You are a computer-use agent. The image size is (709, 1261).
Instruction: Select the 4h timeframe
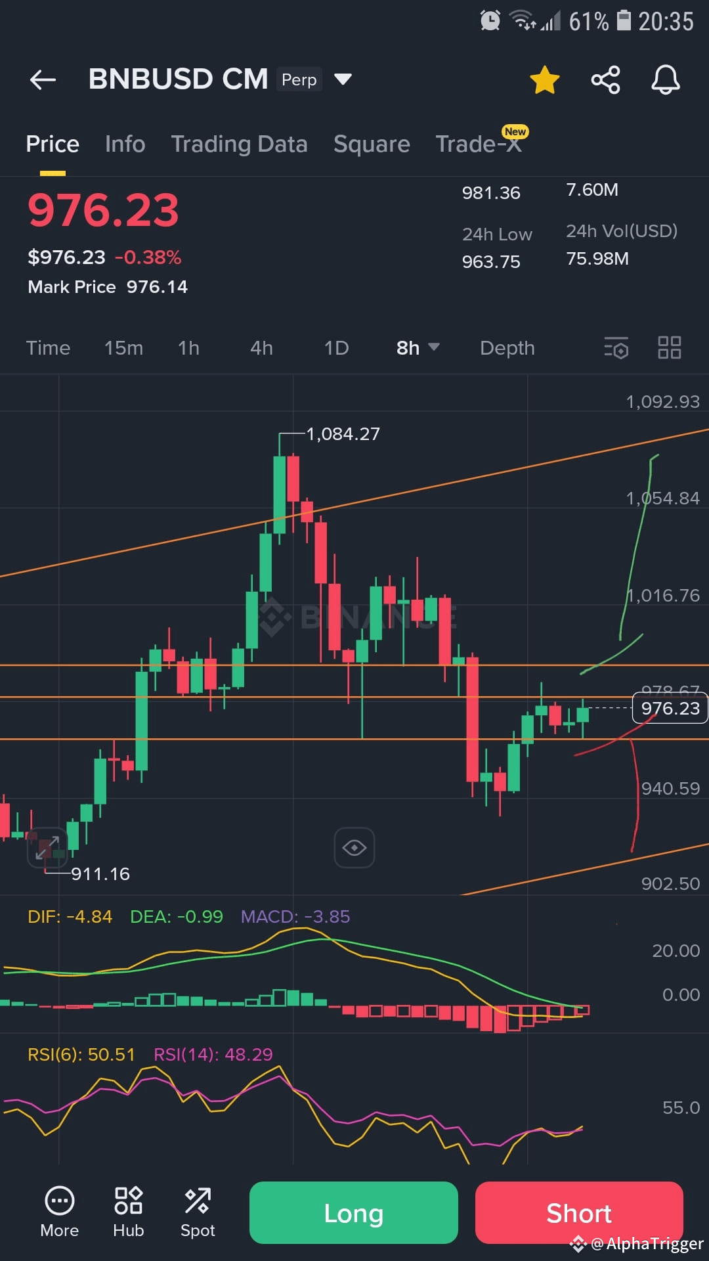(x=261, y=347)
